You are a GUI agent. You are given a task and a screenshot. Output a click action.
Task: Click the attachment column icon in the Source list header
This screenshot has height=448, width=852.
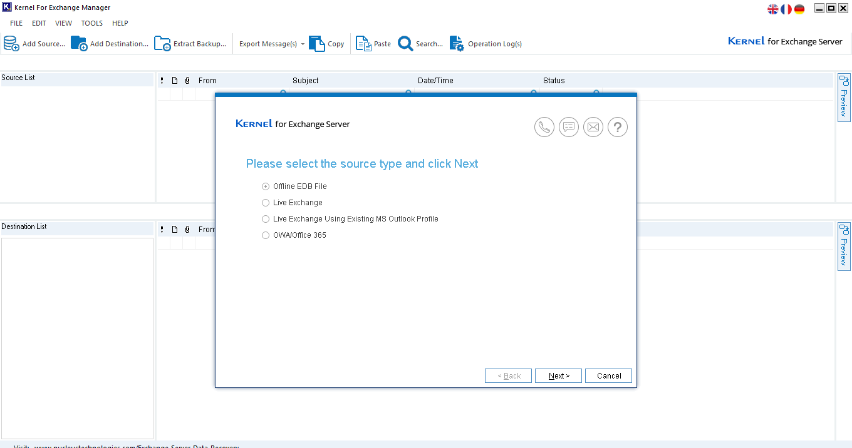coord(187,81)
